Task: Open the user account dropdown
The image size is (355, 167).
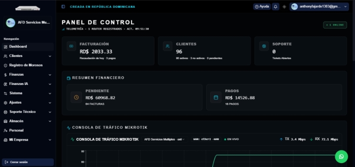Action: click(x=319, y=7)
